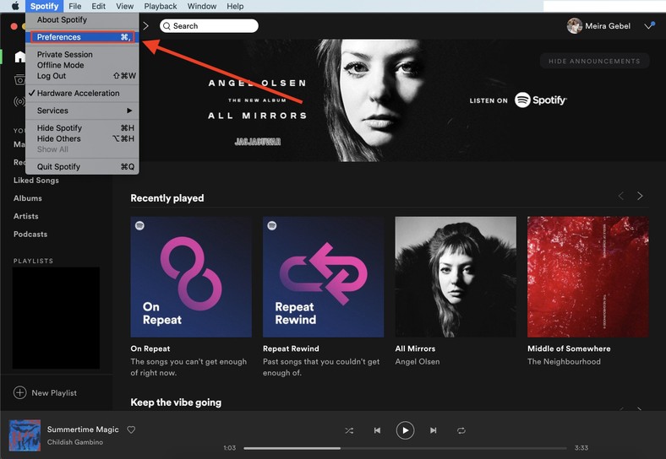Toggle the repeat mode button
The height and width of the screenshot is (459, 666).
(x=461, y=430)
